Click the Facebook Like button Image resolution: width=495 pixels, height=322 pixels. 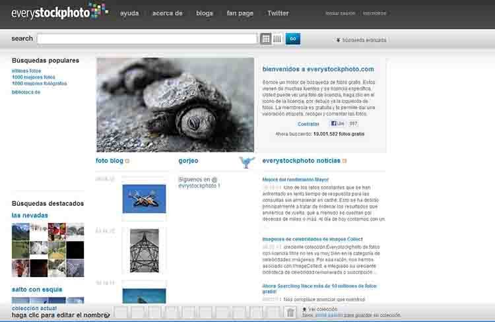click(x=337, y=123)
